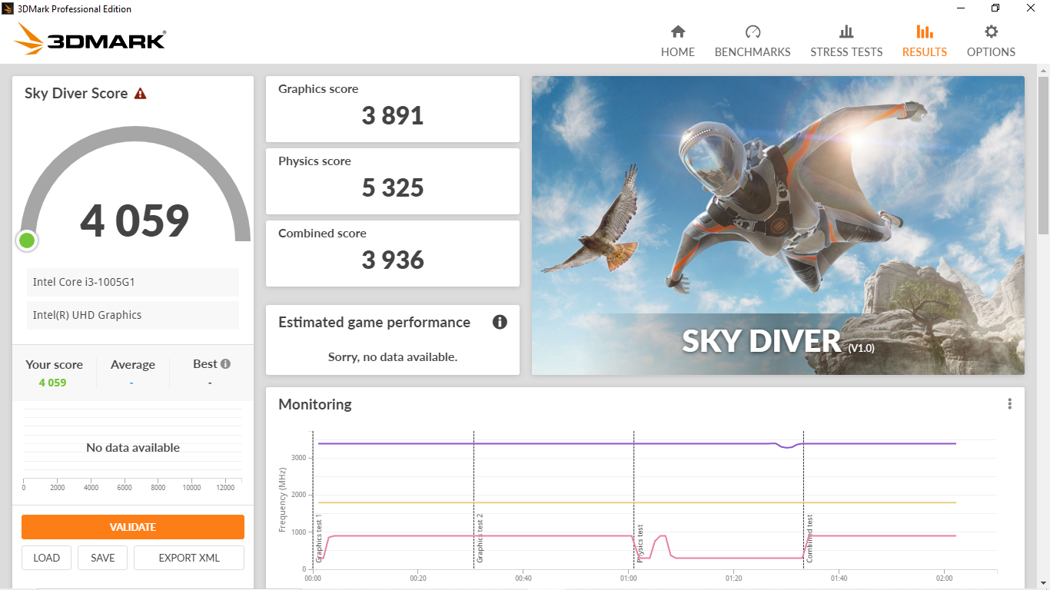The height and width of the screenshot is (590, 1050).
Task: Click the Sky Diver Score heading
Action: 76,94
